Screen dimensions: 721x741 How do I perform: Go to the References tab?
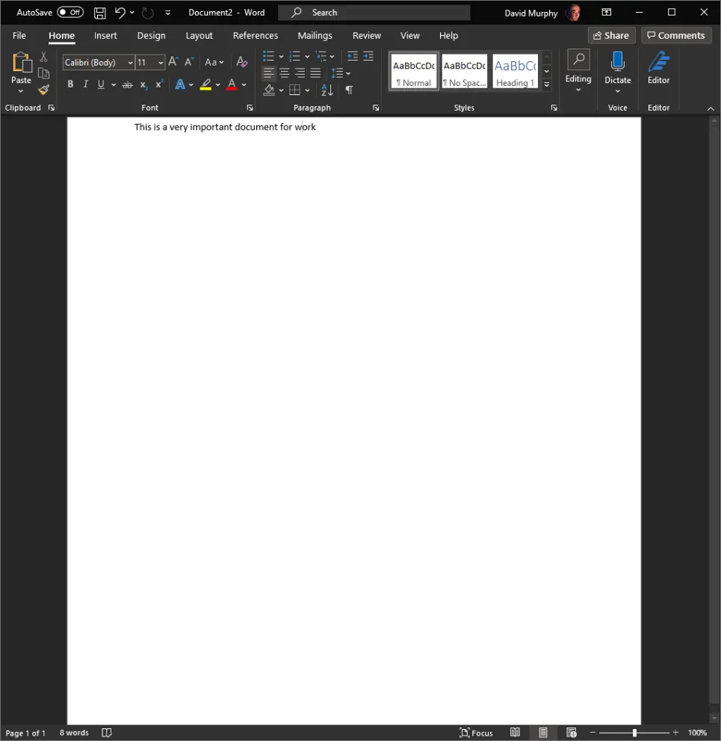[256, 35]
